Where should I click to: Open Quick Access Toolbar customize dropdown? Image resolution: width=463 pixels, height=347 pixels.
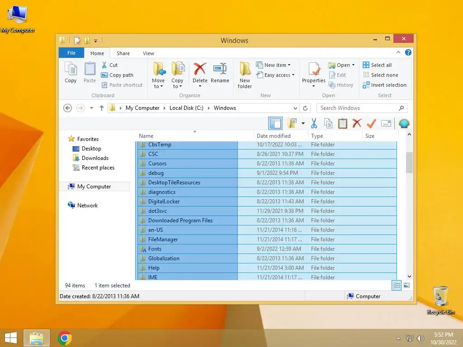[96, 41]
